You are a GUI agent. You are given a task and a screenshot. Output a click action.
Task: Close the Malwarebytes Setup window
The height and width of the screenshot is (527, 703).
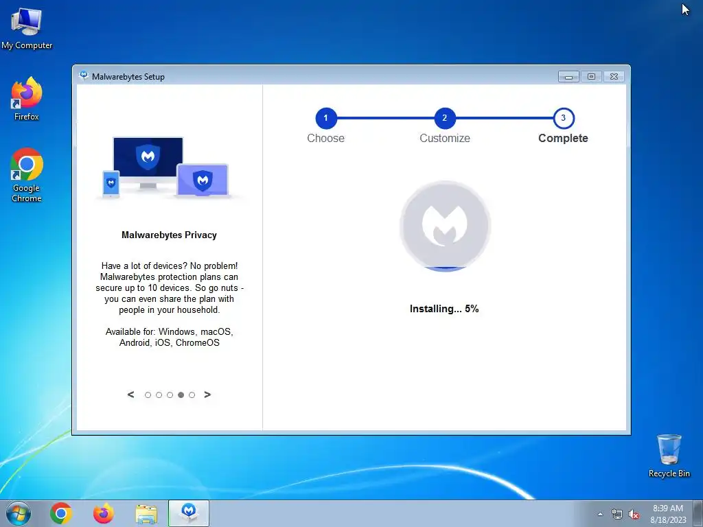point(614,77)
